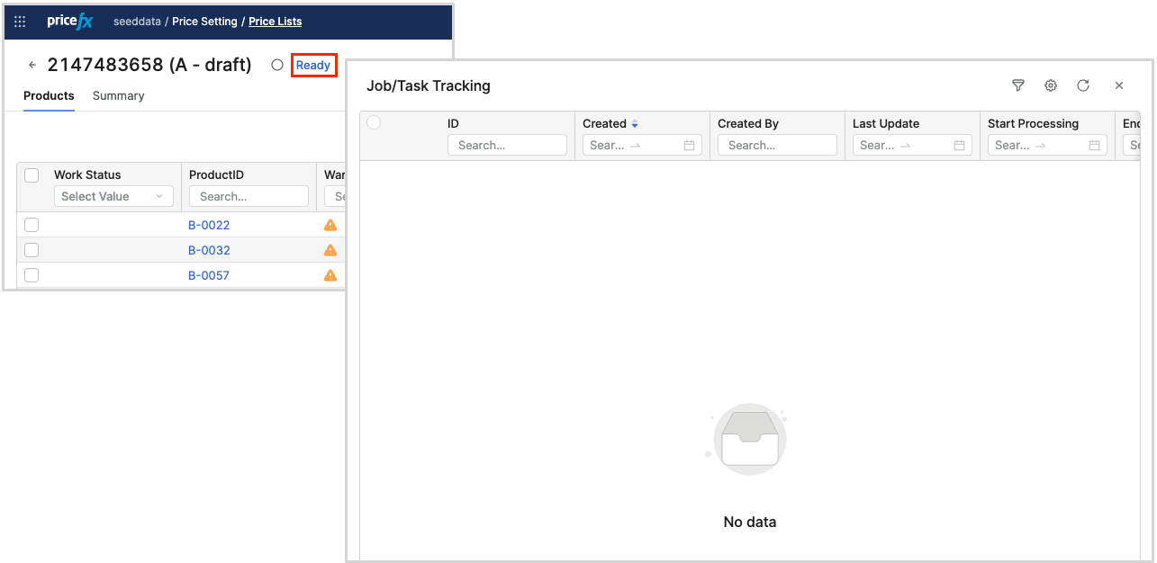The width and height of the screenshot is (1157, 563).
Task: Click the Price Lists breadcrumb
Action: click(276, 22)
